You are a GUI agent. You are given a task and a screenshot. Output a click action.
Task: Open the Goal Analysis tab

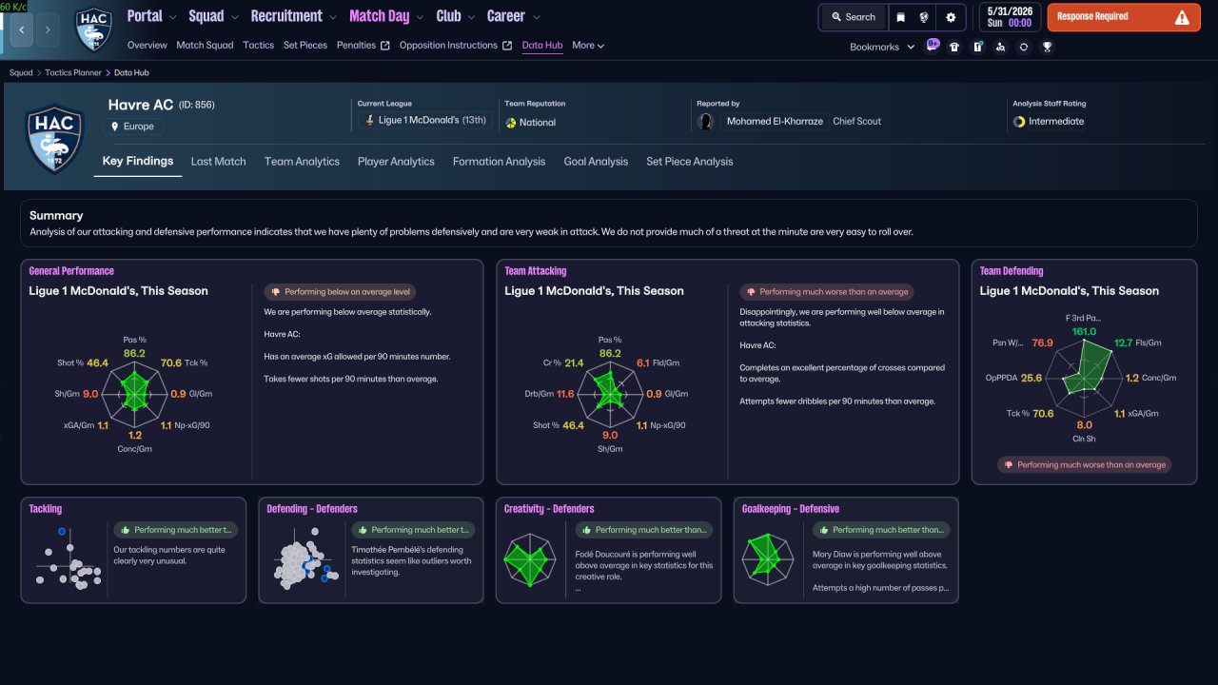(x=596, y=162)
